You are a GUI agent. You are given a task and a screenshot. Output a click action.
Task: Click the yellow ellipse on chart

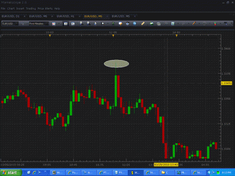[x=117, y=64]
